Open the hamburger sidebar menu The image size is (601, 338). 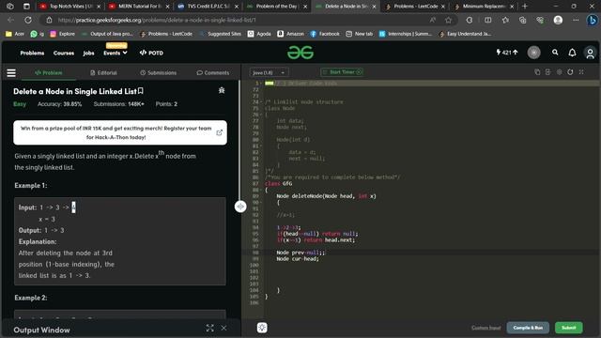coord(11,73)
